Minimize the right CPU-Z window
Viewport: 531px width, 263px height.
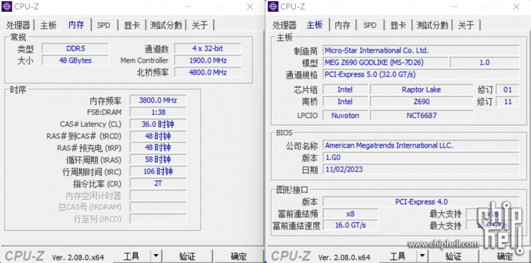(x=455, y=6)
